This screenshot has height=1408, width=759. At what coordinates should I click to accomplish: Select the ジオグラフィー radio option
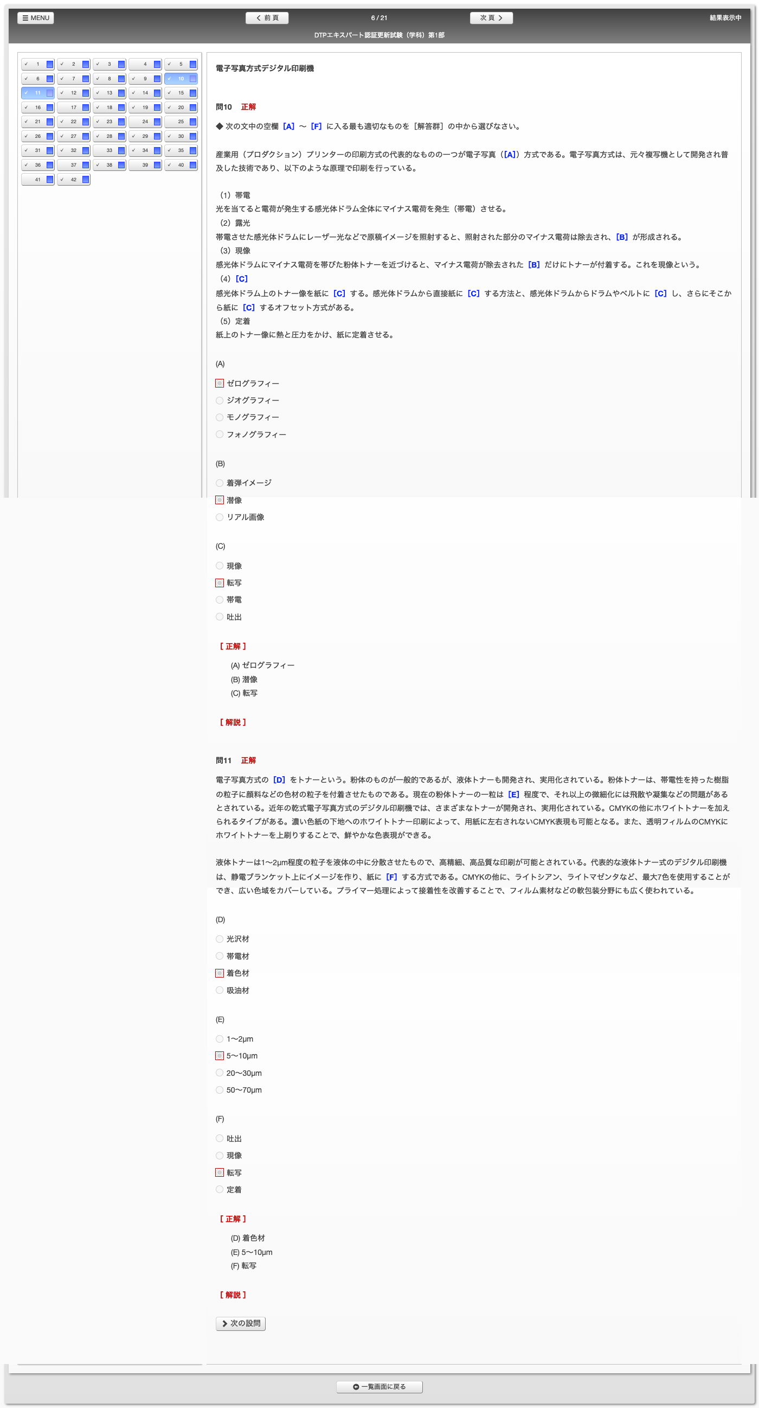[220, 401]
